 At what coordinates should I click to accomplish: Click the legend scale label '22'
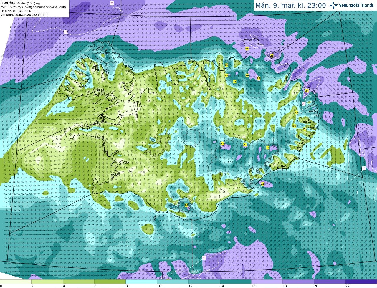[348, 286]
